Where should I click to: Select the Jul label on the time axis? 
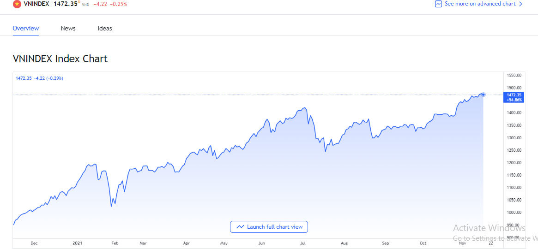point(303,243)
